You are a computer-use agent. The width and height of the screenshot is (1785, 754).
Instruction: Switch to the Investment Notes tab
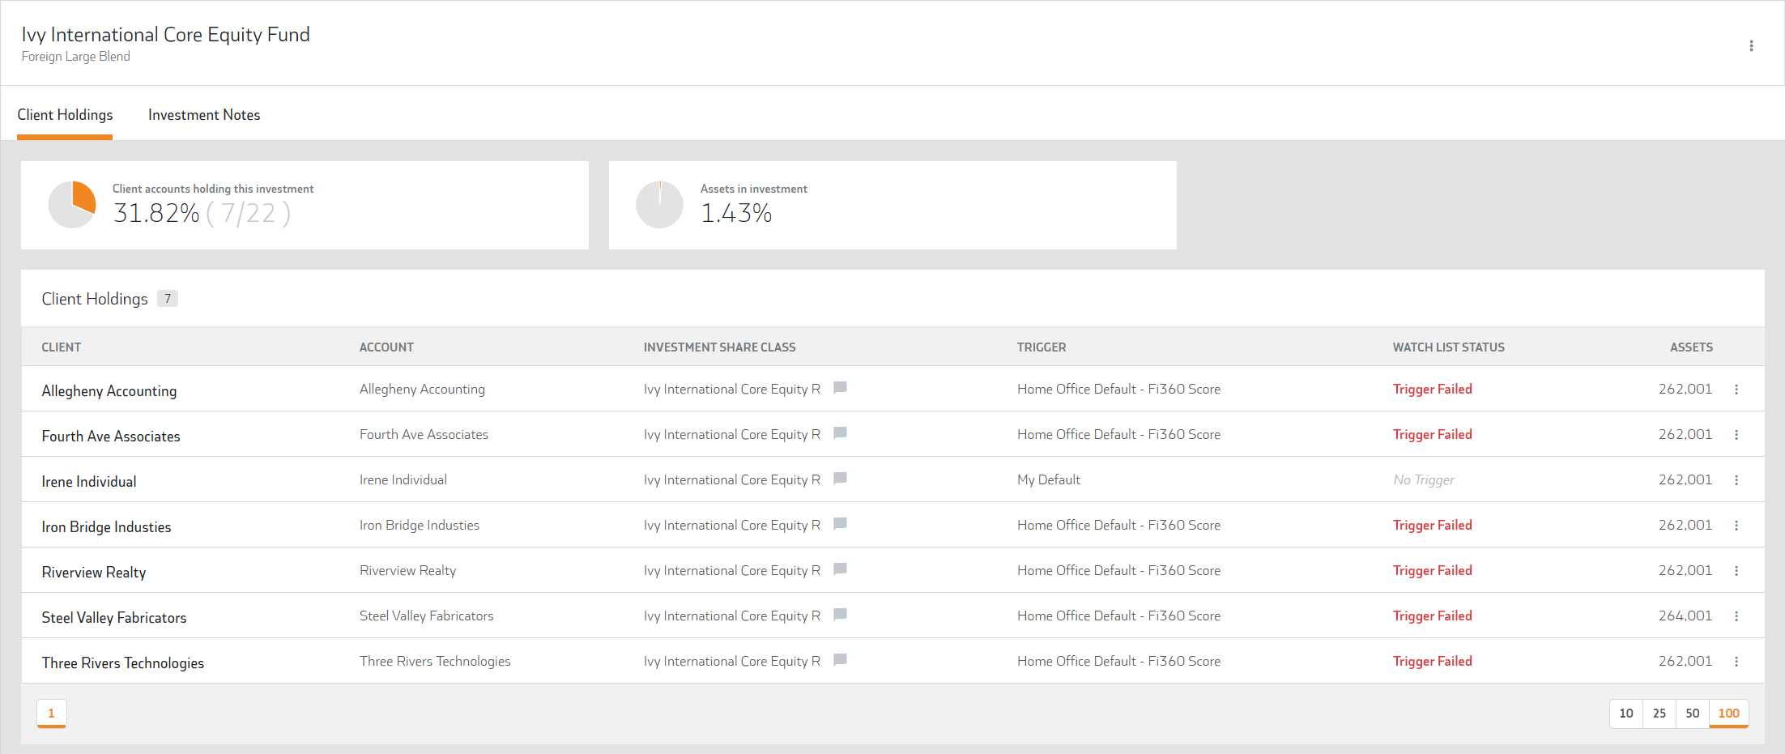(x=204, y=115)
